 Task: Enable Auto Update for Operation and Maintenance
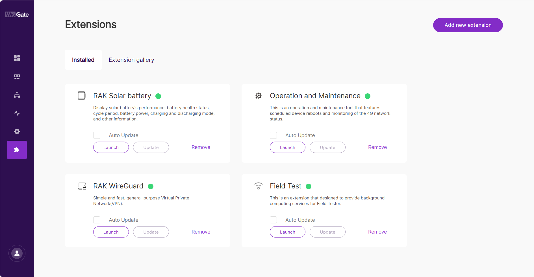(273, 135)
